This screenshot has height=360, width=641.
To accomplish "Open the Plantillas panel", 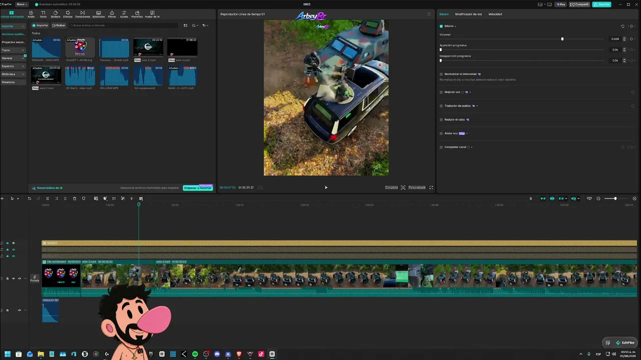I will point(137,14).
